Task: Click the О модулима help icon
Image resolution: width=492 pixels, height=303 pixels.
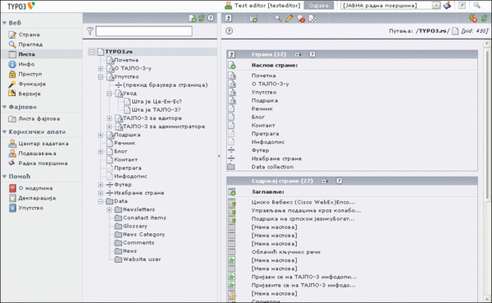Action: coord(12,188)
